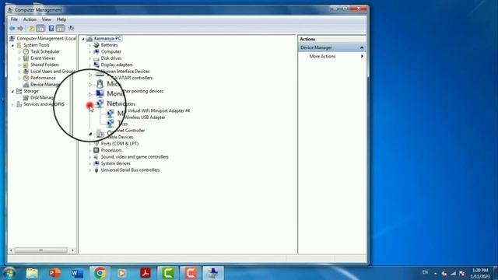Click the Up one level toolbar icon
This screenshot has height=280, width=498.
(32, 29)
